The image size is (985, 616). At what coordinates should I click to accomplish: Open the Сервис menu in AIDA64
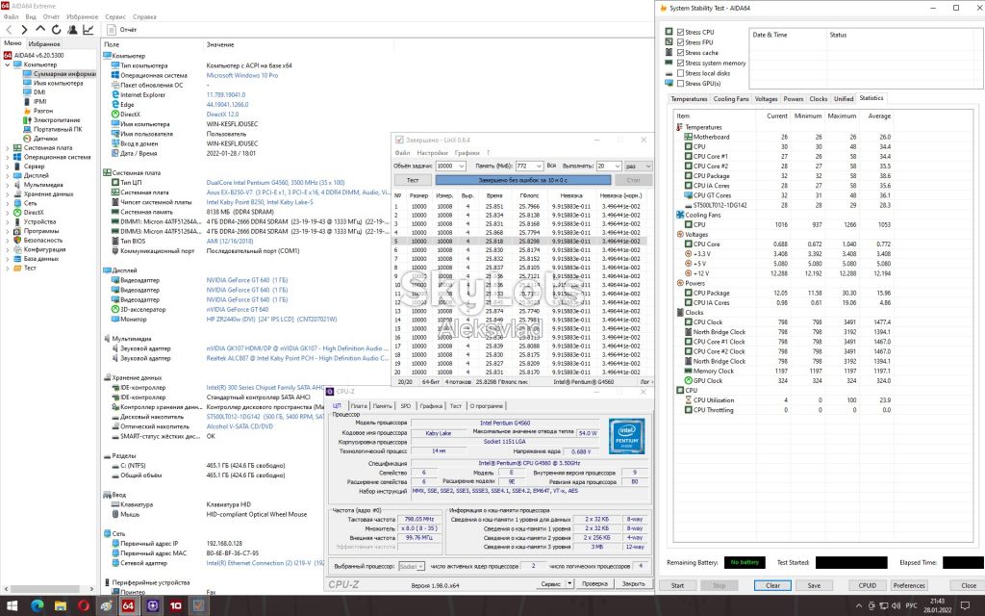115,17
